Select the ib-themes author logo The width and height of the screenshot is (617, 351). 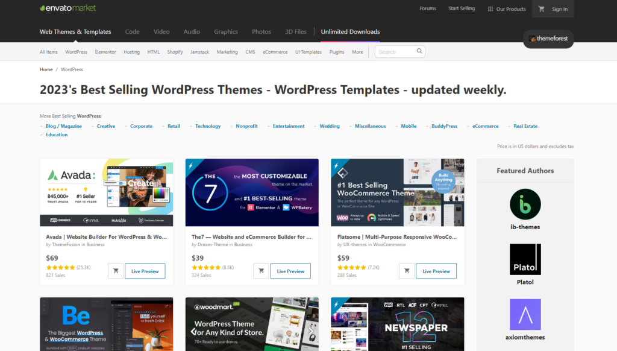tap(525, 205)
